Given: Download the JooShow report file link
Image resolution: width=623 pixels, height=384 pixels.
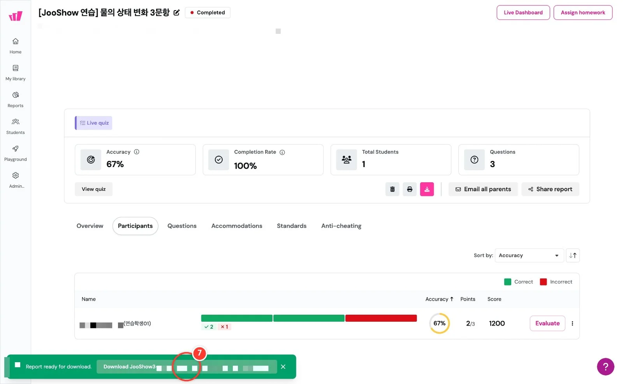Looking at the screenshot, I should tap(187, 367).
